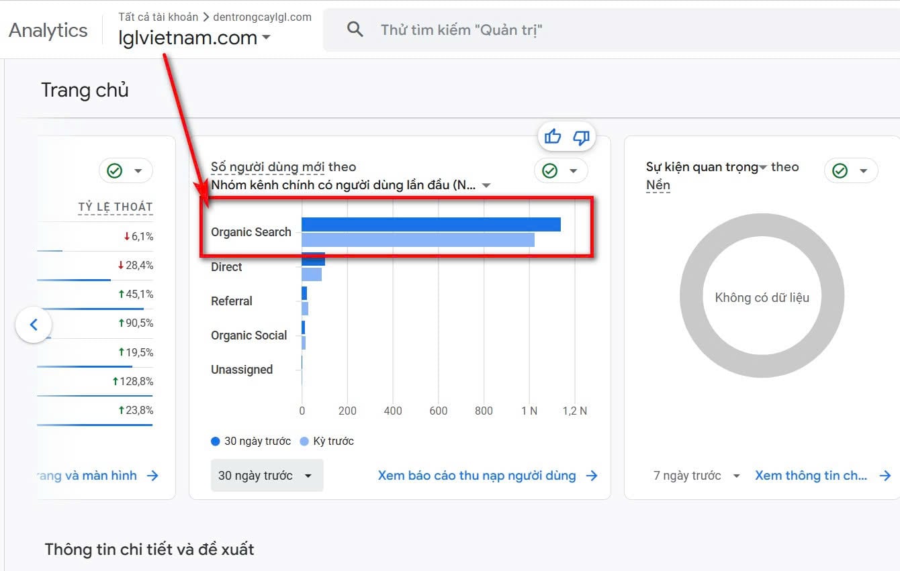Click 'Số người dùng mới' metric label

tap(267, 167)
